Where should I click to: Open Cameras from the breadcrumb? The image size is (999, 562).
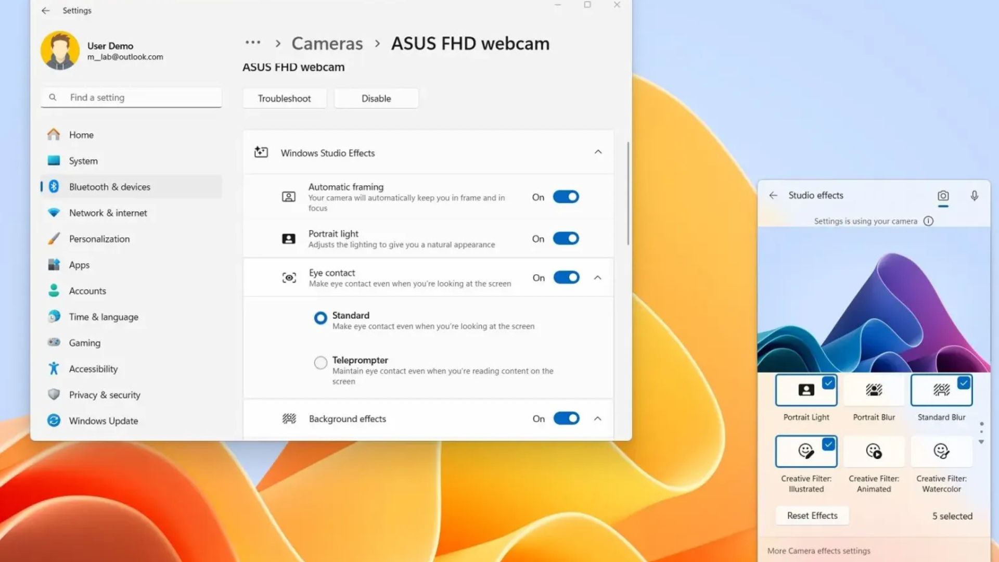pos(327,44)
